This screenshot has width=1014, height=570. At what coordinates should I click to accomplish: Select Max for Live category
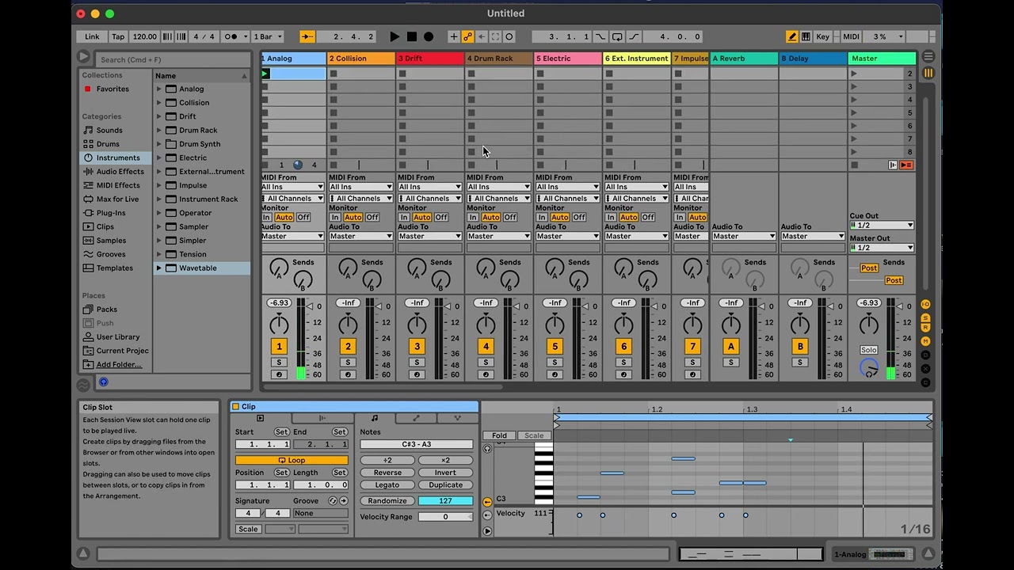117,199
